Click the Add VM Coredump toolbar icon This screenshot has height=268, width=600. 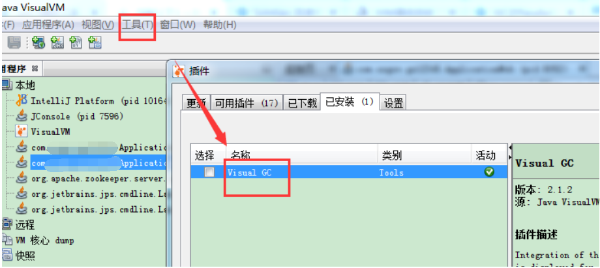coord(76,42)
